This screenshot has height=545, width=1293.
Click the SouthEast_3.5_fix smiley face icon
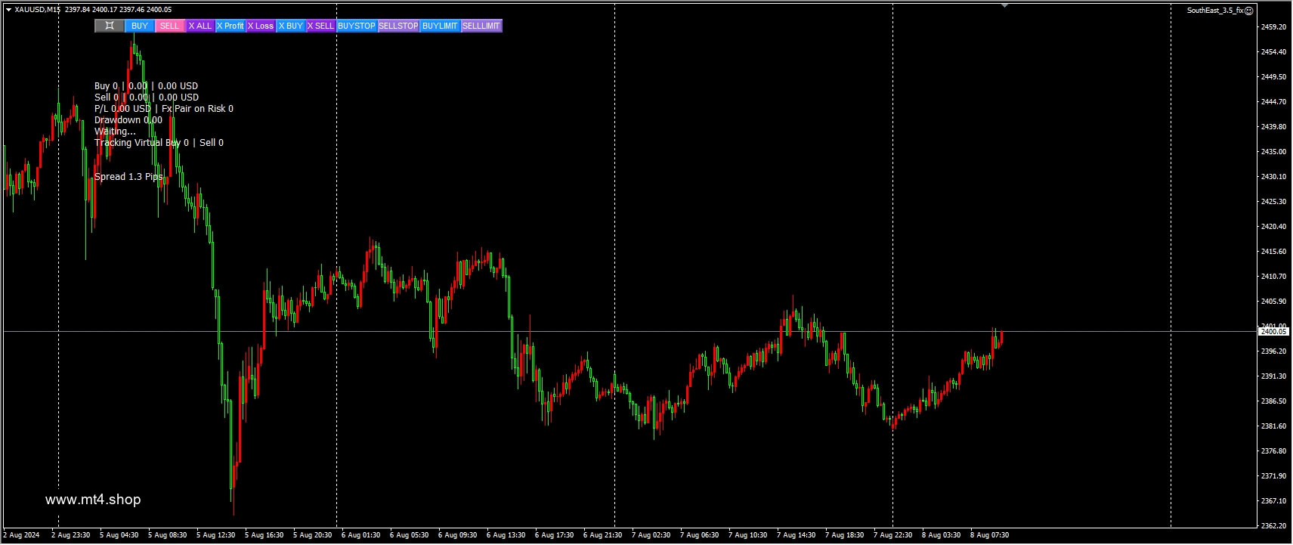click(1249, 11)
